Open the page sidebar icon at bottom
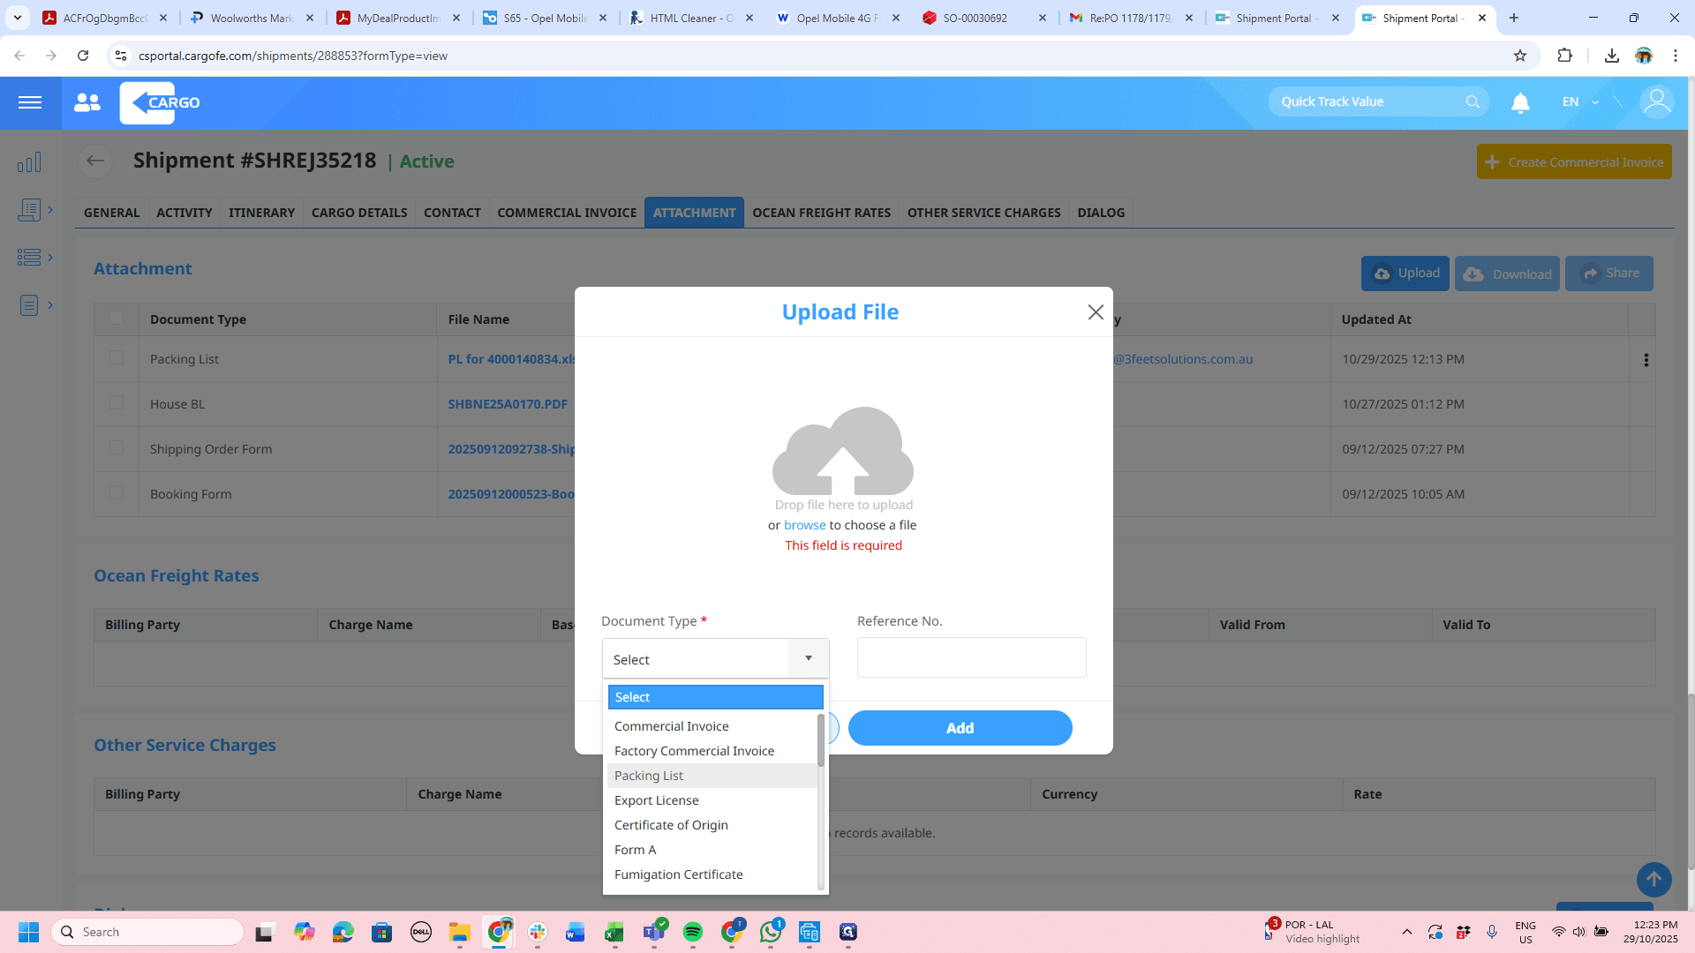Viewport: 1695px width, 953px height. (29, 305)
